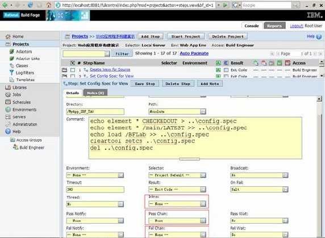Open the Create View for Source step link
The image size is (325, 238).
click(110, 70)
